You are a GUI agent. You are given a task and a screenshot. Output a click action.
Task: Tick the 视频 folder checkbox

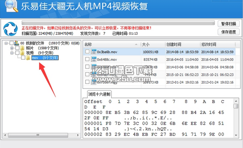pyautogui.click(x=17, y=53)
